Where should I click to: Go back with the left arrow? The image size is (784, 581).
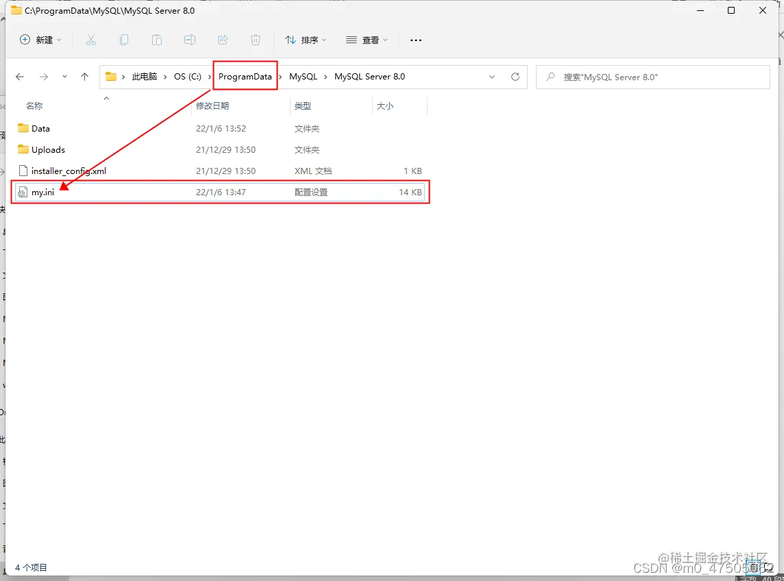pyautogui.click(x=20, y=77)
